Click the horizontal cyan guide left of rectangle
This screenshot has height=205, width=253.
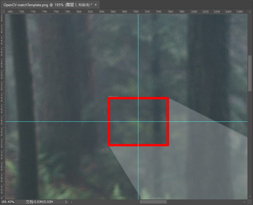point(58,121)
